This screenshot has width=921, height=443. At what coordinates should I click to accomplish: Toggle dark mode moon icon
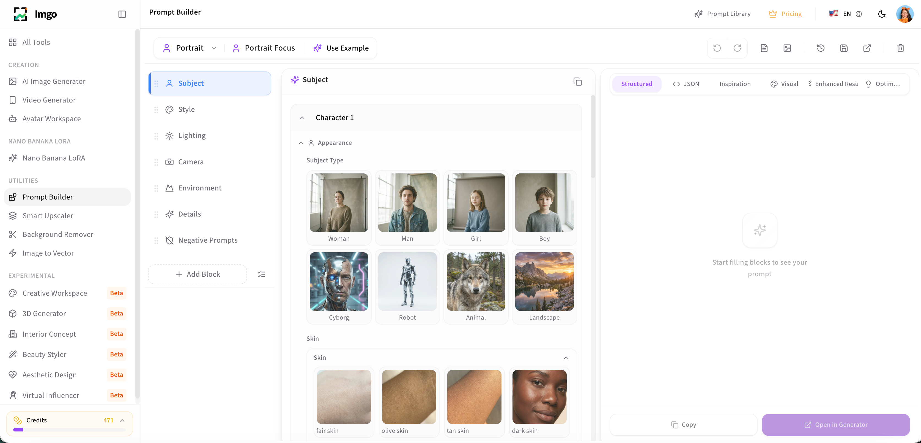[x=882, y=14]
